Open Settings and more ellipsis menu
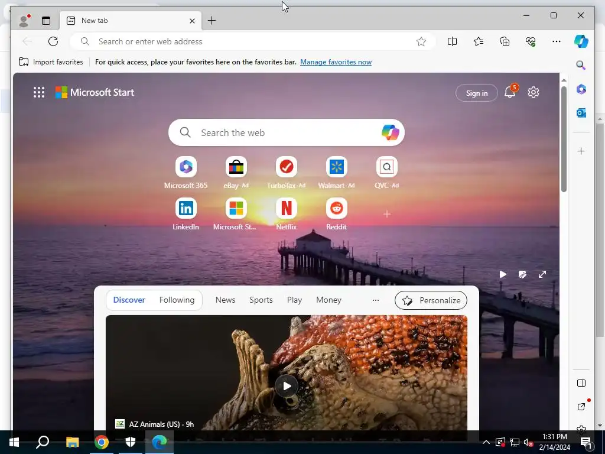The width and height of the screenshot is (605, 454). [x=557, y=41]
